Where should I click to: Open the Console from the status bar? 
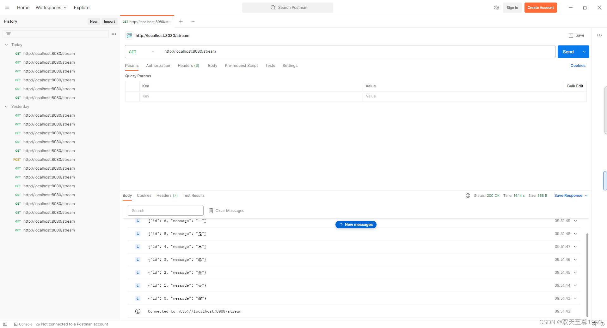(23, 324)
